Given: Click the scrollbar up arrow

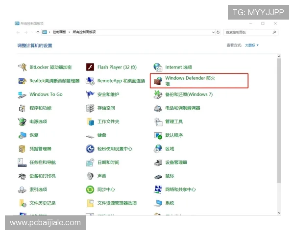Looking at the screenshot, I should click(279, 56).
